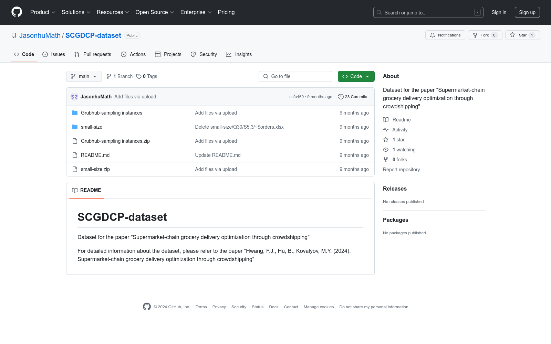Open the ccfe460 commit hash
This screenshot has width=551, height=344.
(x=297, y=97)
